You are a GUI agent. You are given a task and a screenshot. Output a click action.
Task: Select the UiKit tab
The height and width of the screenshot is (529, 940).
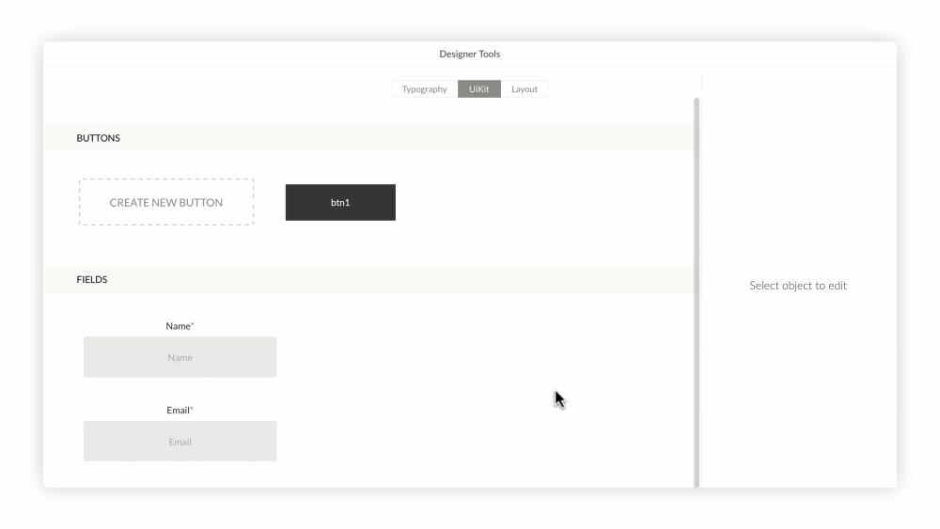pos(479,89)
